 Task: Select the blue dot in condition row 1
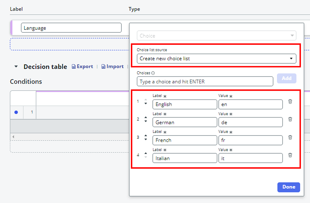(16, 112)
